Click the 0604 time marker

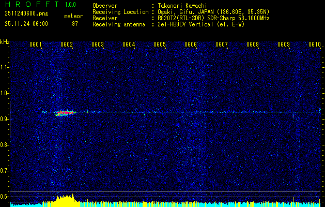(129, 45)
